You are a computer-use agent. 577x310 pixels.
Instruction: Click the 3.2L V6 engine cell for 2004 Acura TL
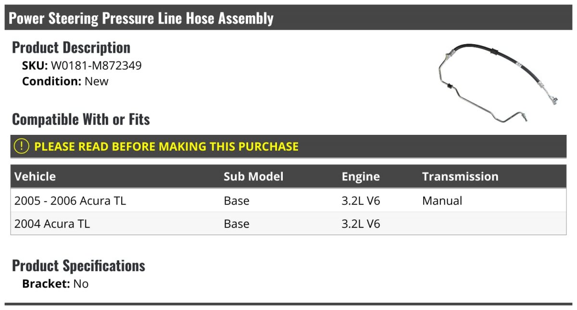tap(361, 224)
